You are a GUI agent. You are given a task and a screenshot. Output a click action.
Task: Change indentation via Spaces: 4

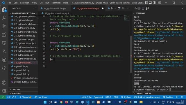pos(98,97)
